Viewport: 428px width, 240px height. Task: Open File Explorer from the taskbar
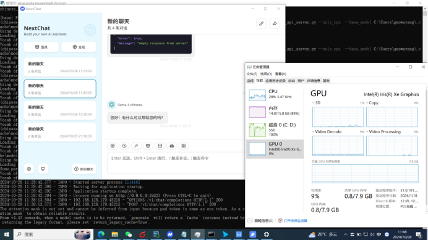pyautogui.click(x=114, y=234)
